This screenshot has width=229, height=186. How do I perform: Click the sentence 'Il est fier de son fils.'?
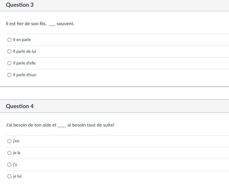(26, 24)
